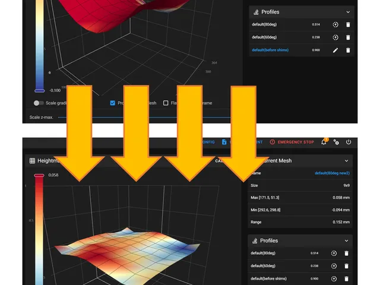Click the 0.238 value in upper screenshot

316,37
